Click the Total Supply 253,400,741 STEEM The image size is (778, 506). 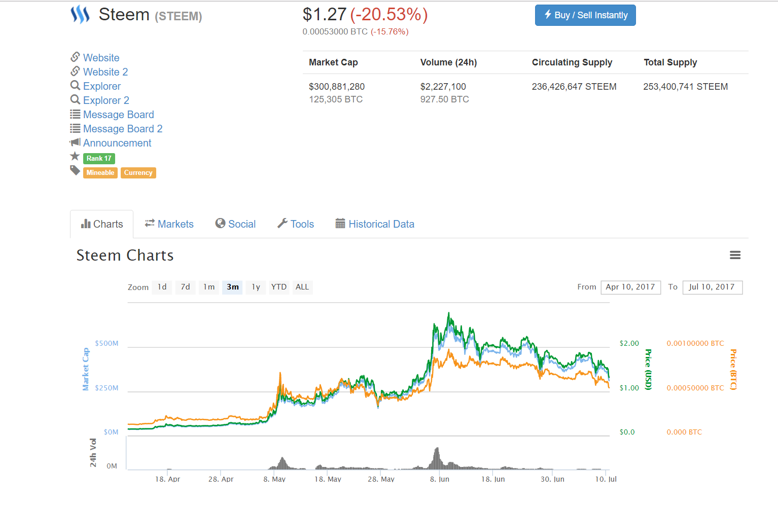tap(686, 87)
